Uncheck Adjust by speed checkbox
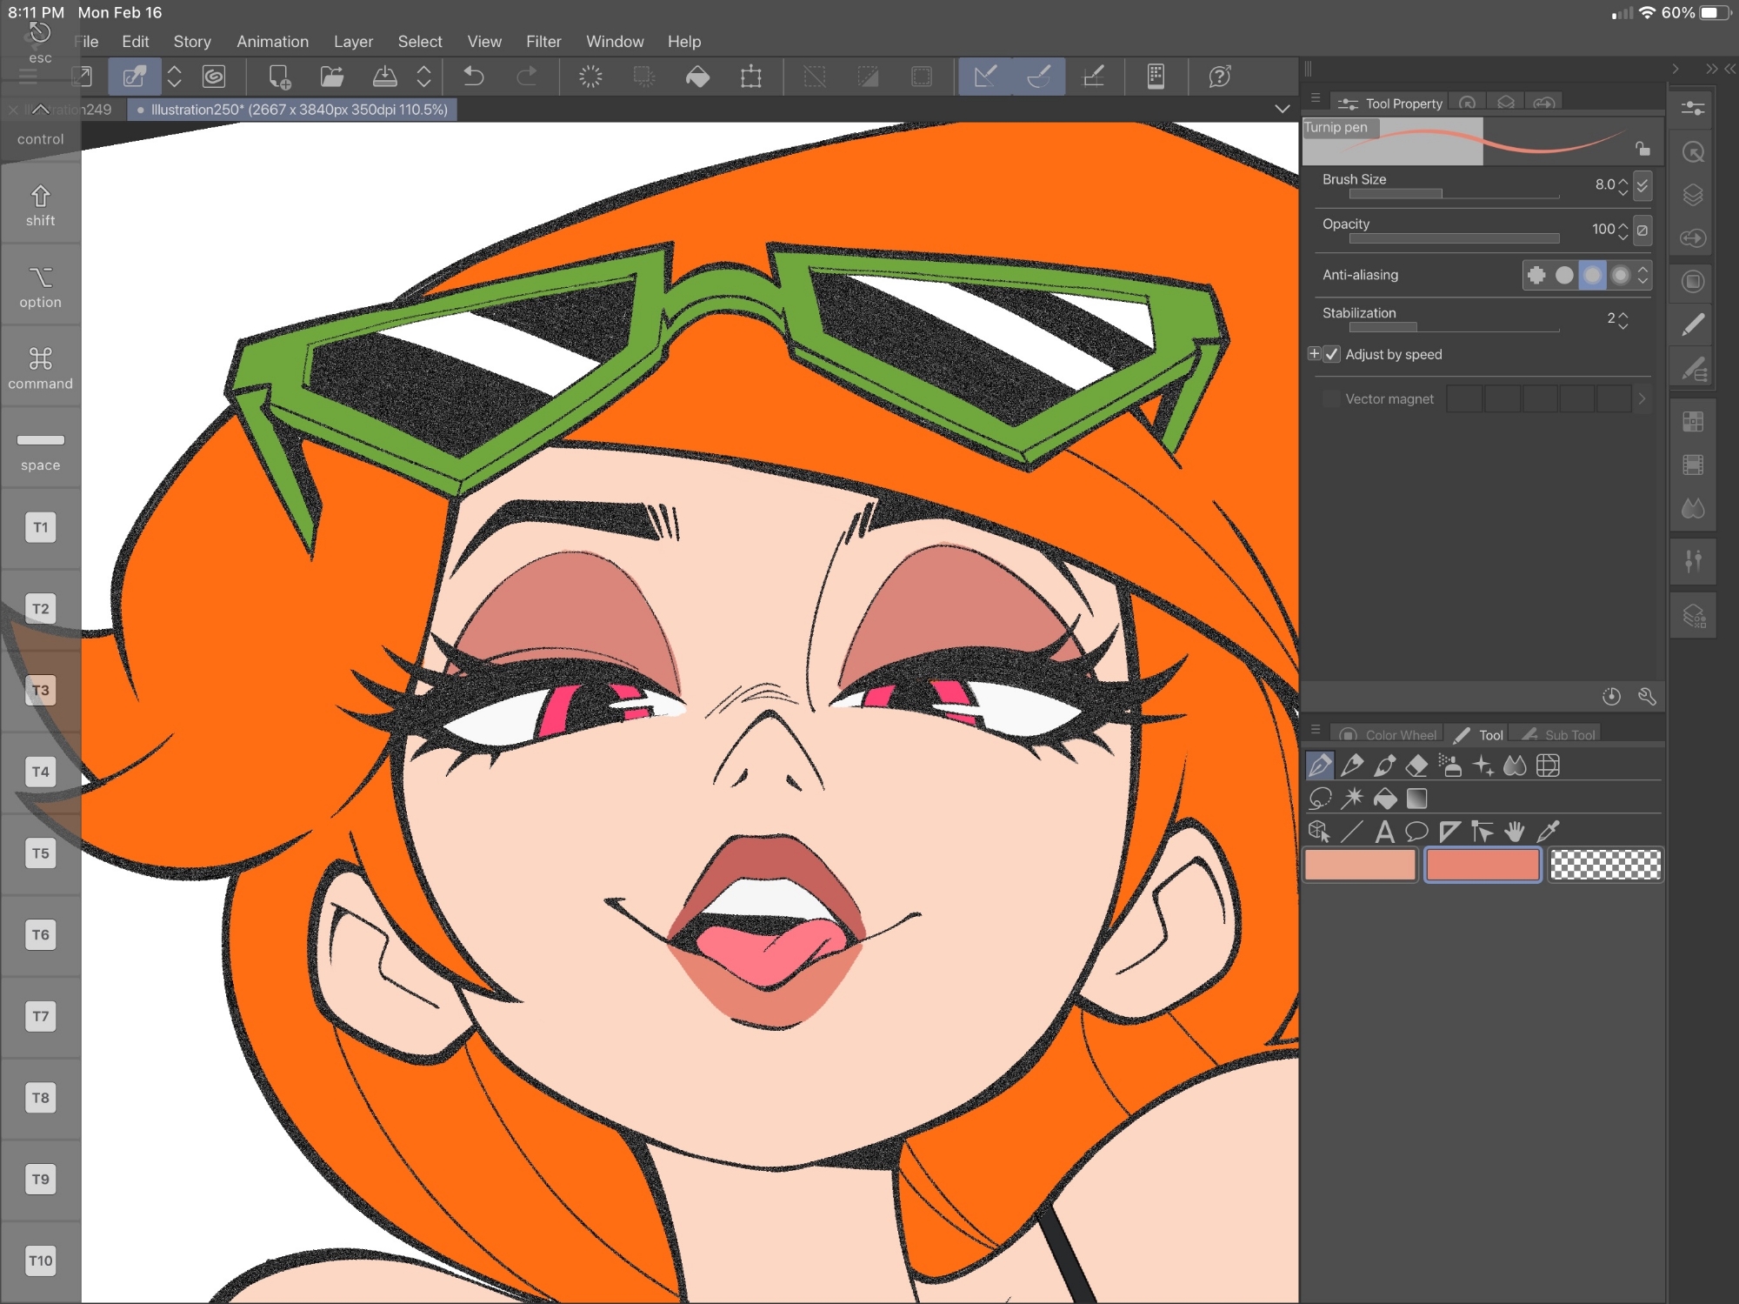This screenshot has width=1739, height=1304. tap(1332, 354)
